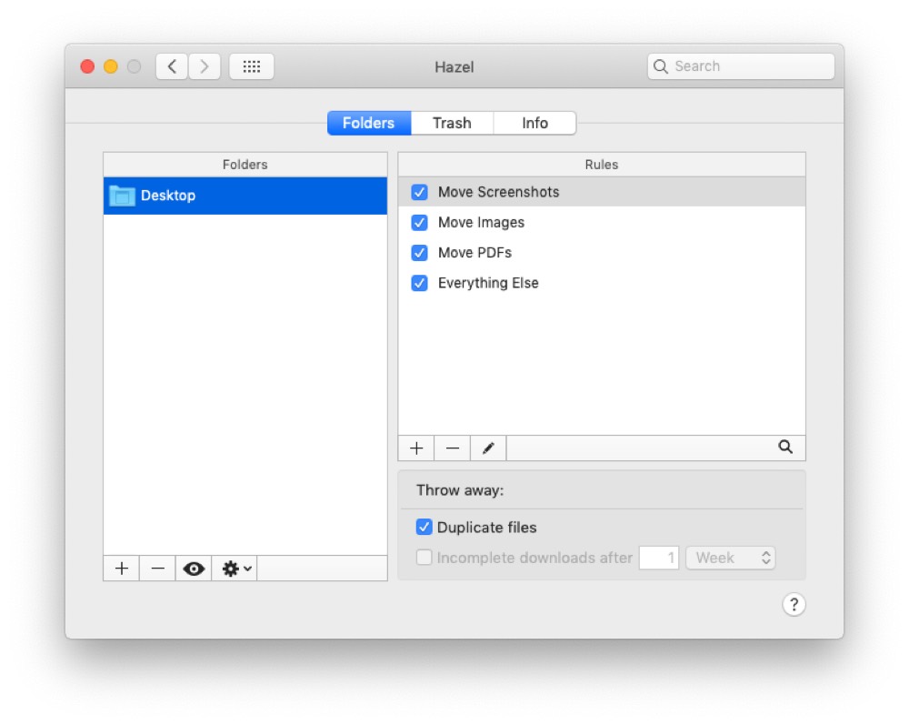Click the Folders column header
Viewport: 909px width, 725px height.
(x=245, y=165)
